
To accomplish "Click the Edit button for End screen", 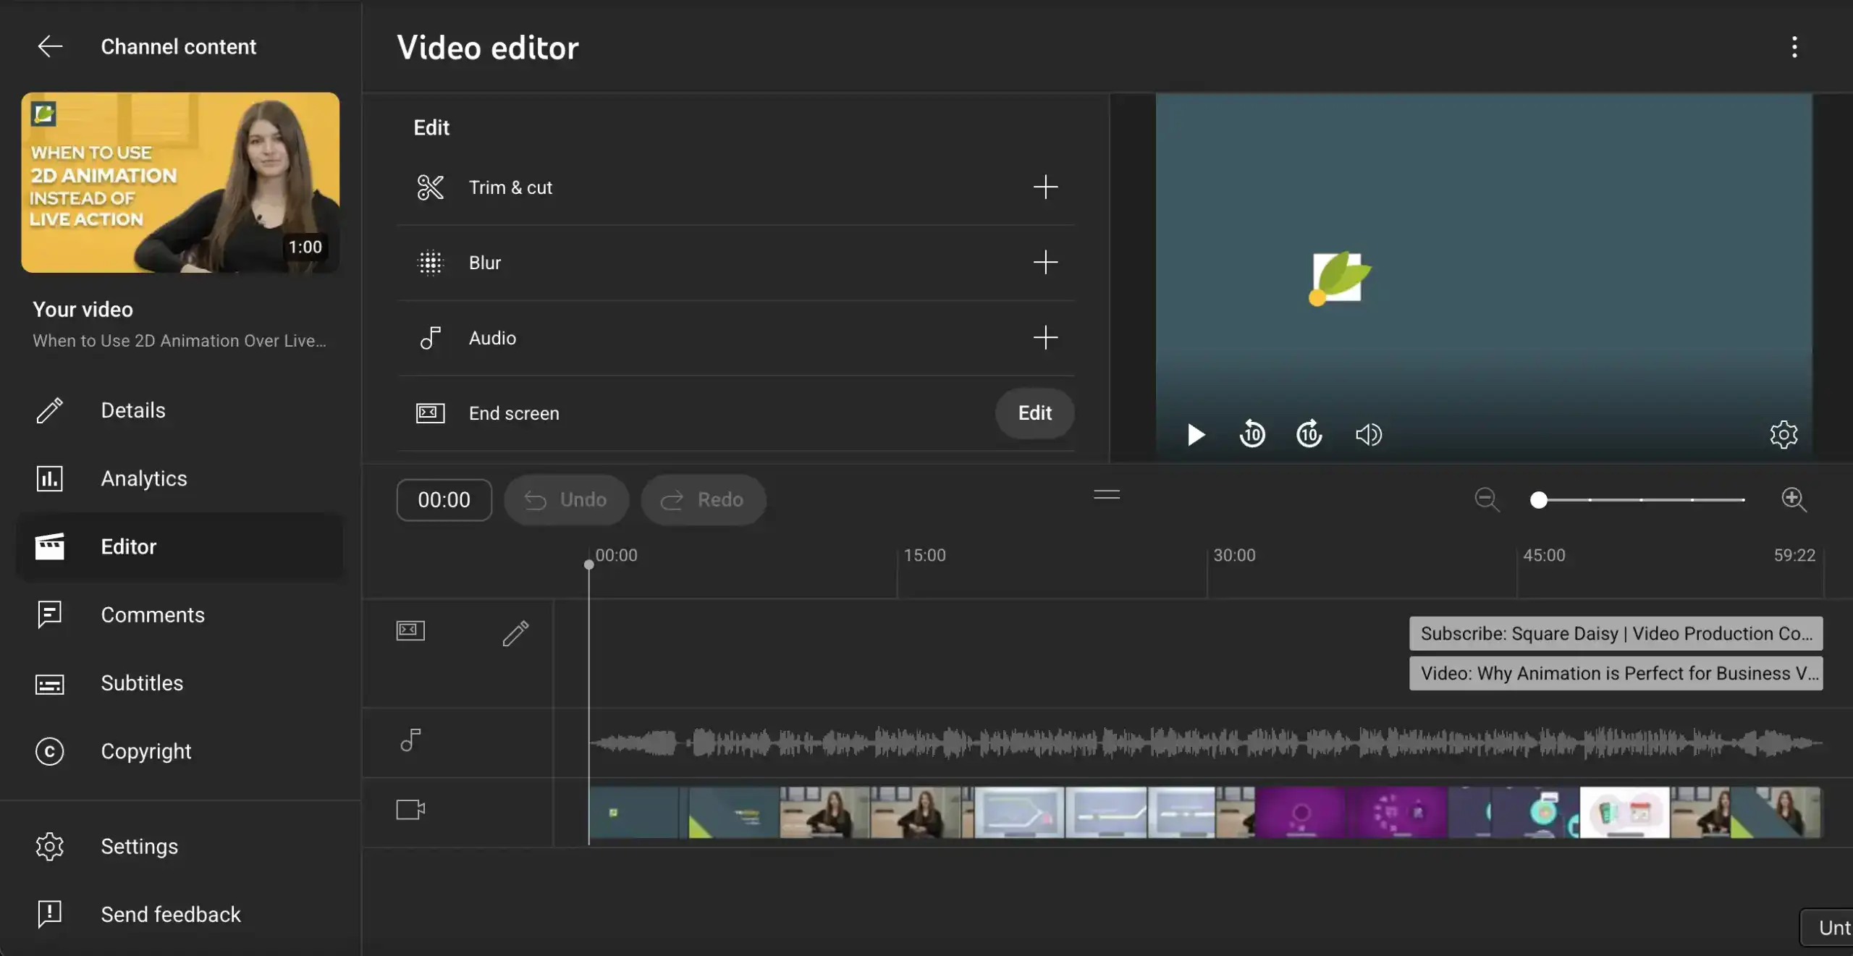I will (1034, 413).
